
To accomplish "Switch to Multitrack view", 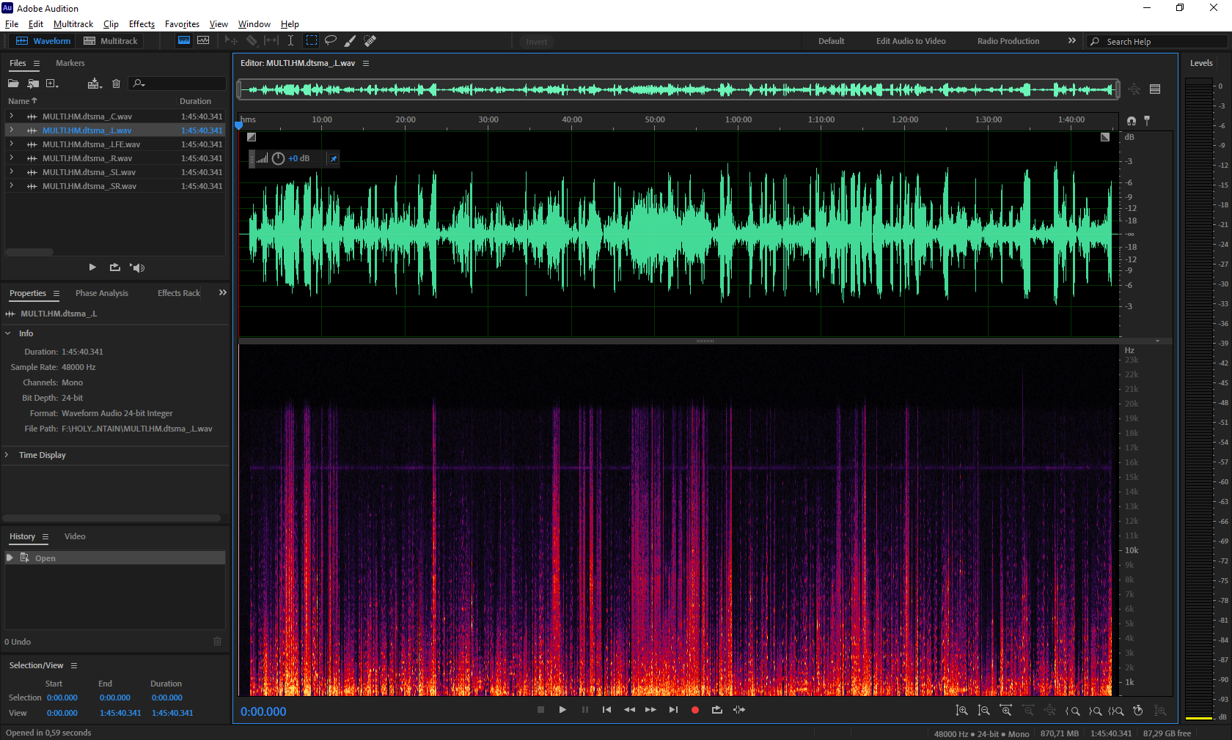I will (111, 41).
